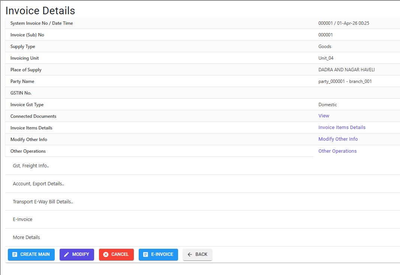Click the BACK button label

pos(201,254)
